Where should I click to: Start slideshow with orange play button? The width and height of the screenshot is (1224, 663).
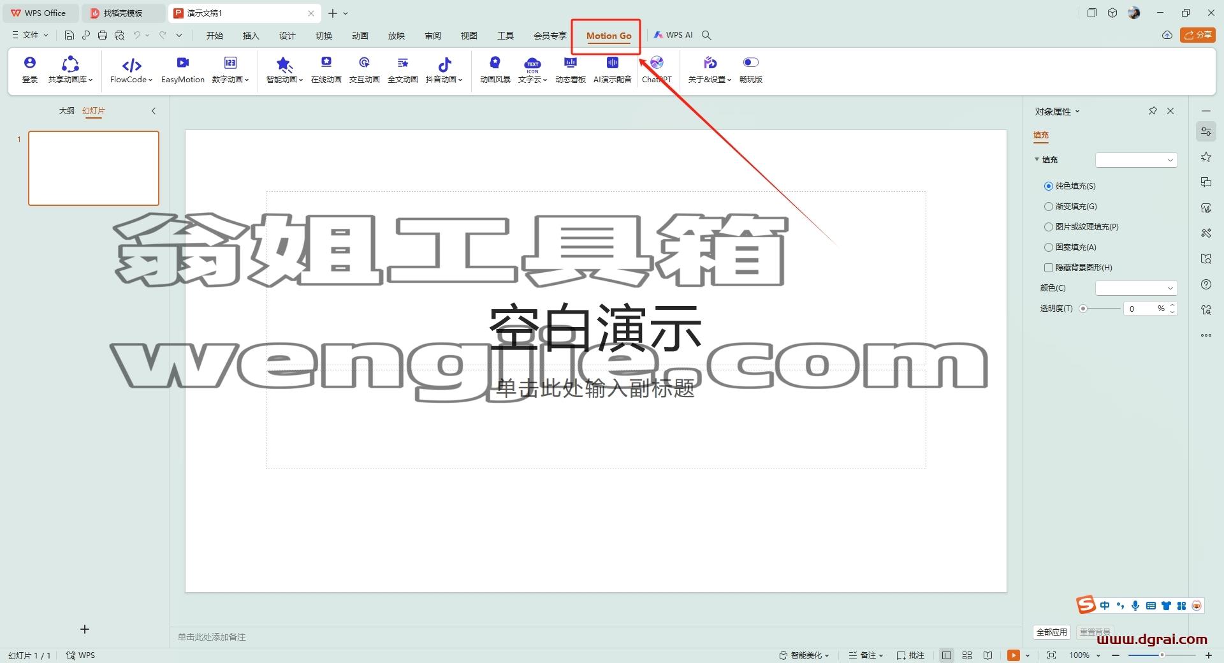tap(1013, 655)
